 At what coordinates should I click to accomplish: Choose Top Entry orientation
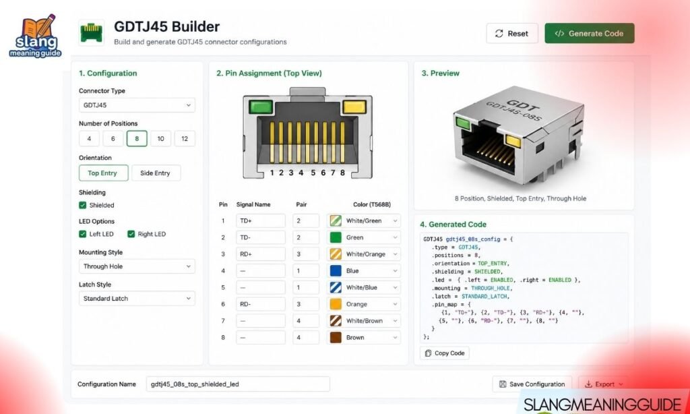[x=104, y=173]
